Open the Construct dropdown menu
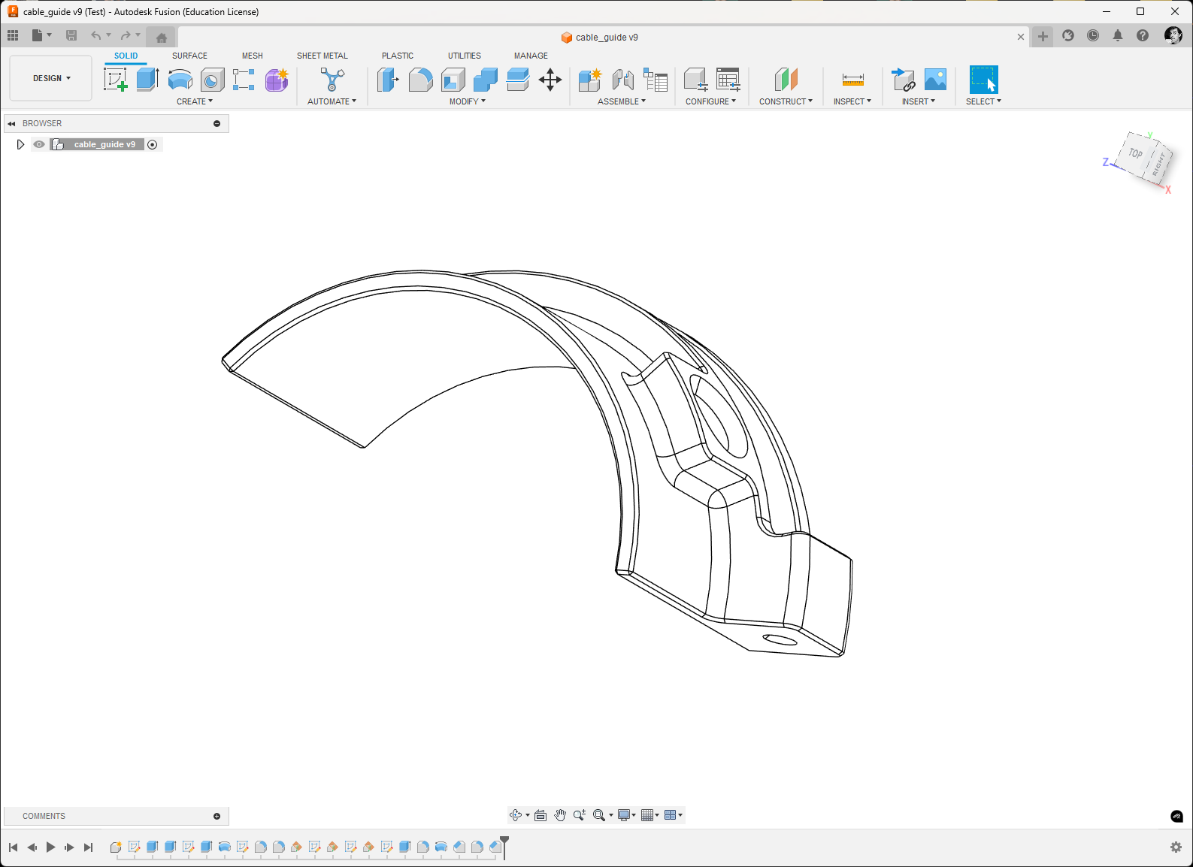 tap(786, 101)
